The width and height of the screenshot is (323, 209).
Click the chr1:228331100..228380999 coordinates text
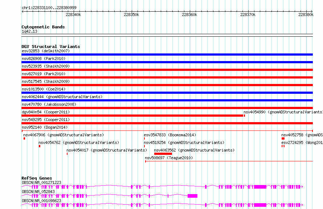(49, 8)
